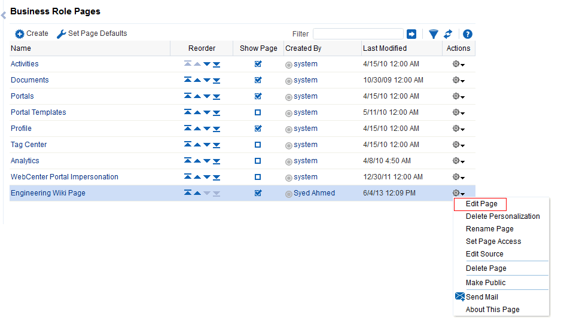Open the Tag Center page link

[29, 145]
